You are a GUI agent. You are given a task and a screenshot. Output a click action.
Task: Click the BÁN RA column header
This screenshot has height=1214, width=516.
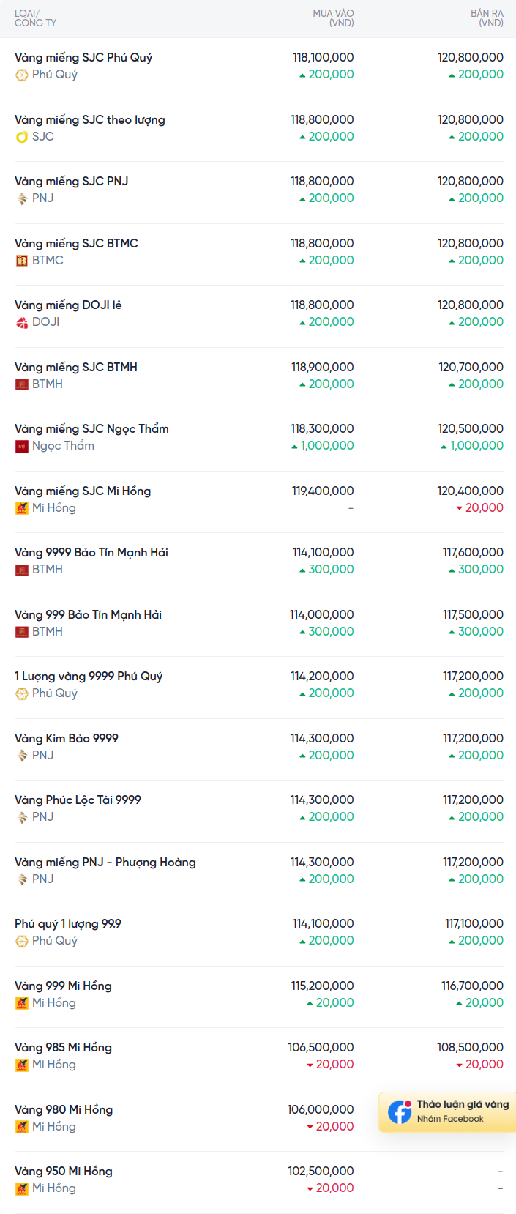pos(487,18)
